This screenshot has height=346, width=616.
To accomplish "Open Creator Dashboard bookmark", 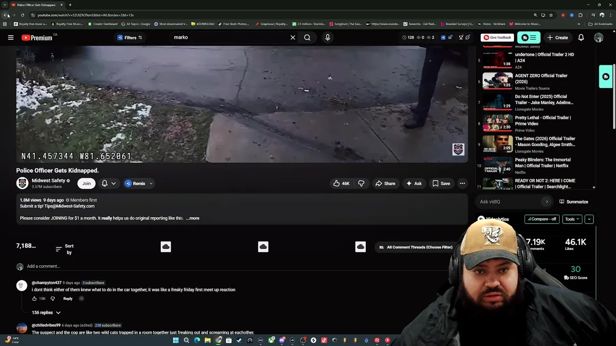I will (103, 24).
